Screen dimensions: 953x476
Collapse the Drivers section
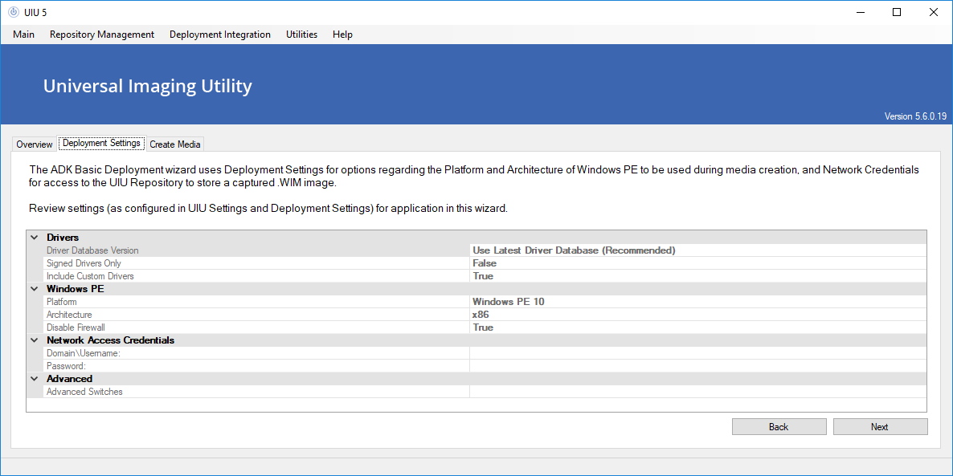(x=35, y=238)
